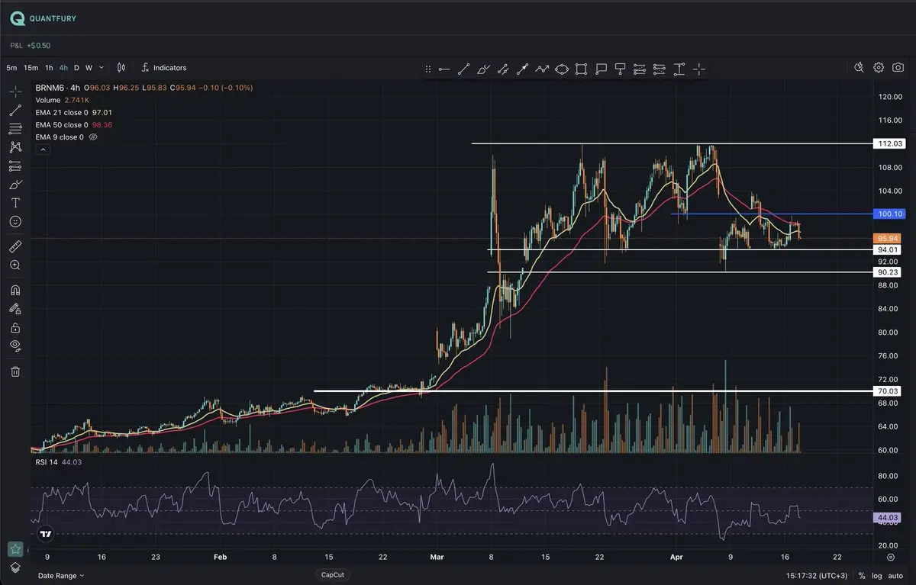Select the price label flag tool

[x=621, y=69]
